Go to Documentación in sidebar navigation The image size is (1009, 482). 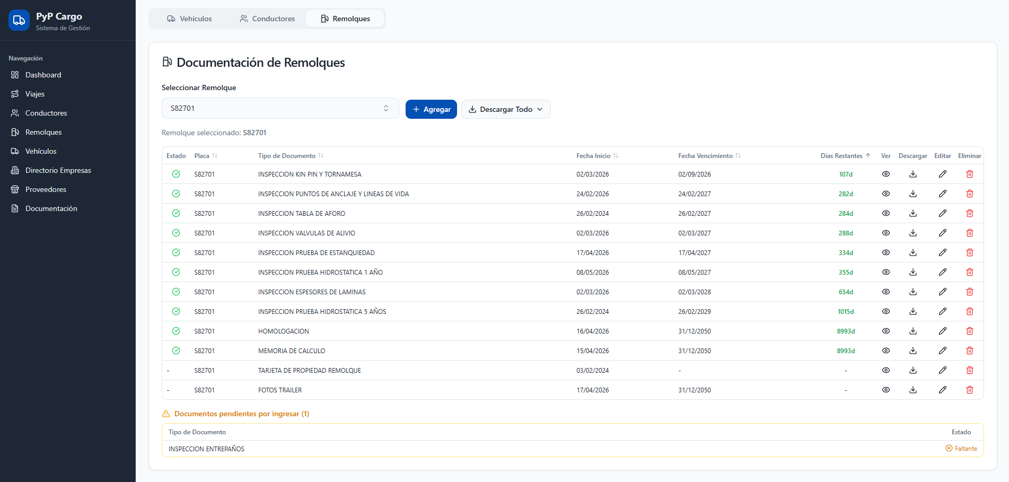click(x=68, y=208)
